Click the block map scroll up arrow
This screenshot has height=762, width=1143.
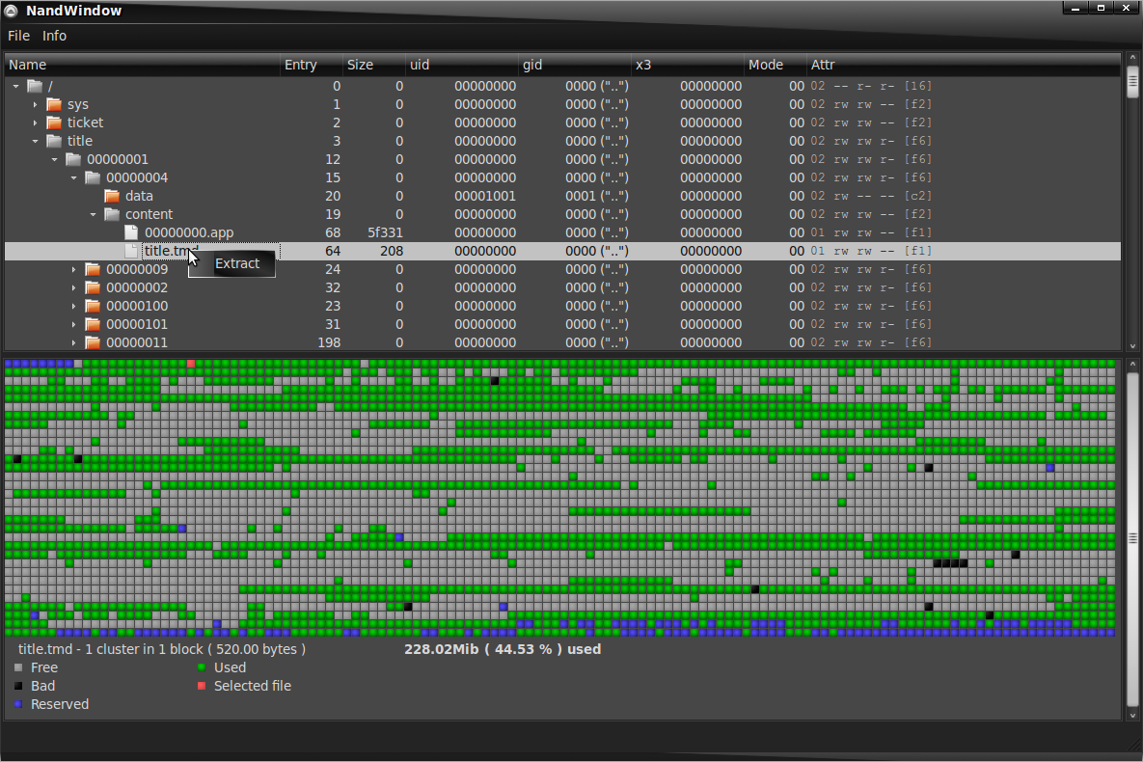[1132, 364]
